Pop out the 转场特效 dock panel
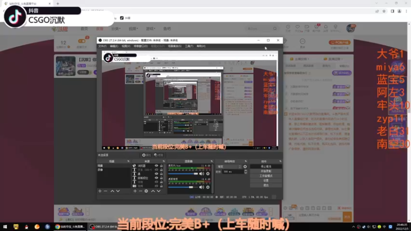 [246, 161]
